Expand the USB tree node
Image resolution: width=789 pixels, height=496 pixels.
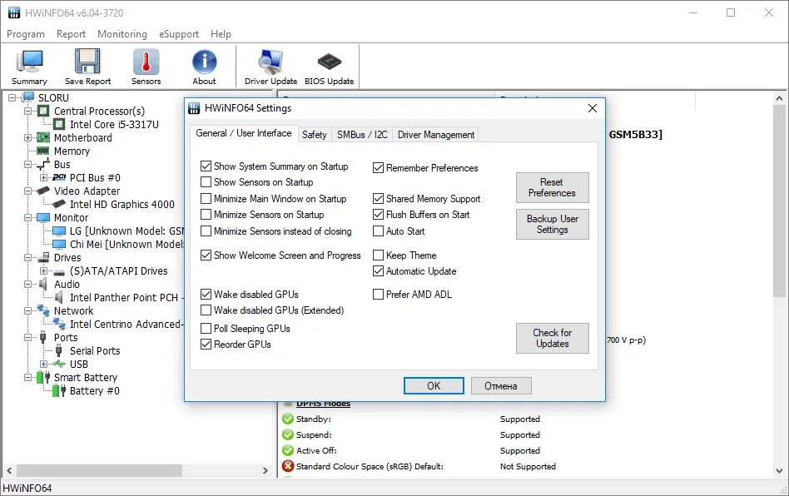click(44, 364)
